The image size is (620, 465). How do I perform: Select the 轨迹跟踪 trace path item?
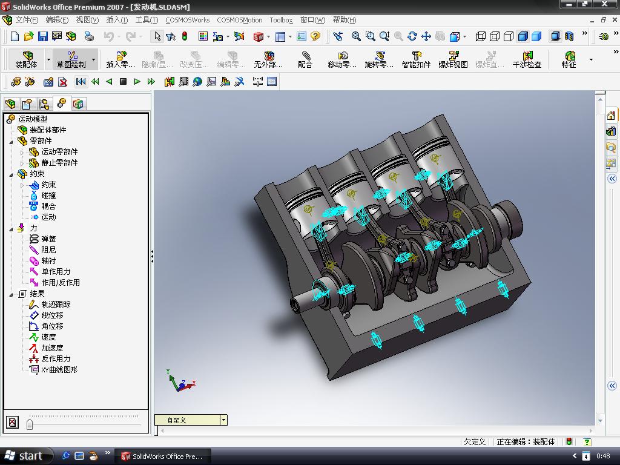point(56,304)
